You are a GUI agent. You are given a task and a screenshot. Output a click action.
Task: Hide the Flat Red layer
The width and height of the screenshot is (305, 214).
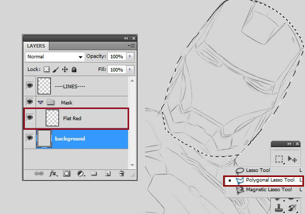pyautogui.click(x=29, y=118)
